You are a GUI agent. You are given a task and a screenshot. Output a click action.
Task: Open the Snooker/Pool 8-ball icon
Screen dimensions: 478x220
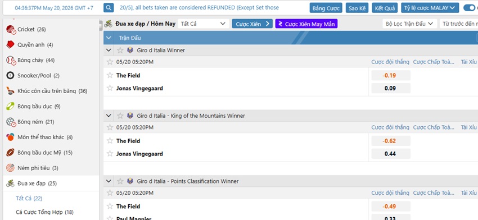point(10,75)
